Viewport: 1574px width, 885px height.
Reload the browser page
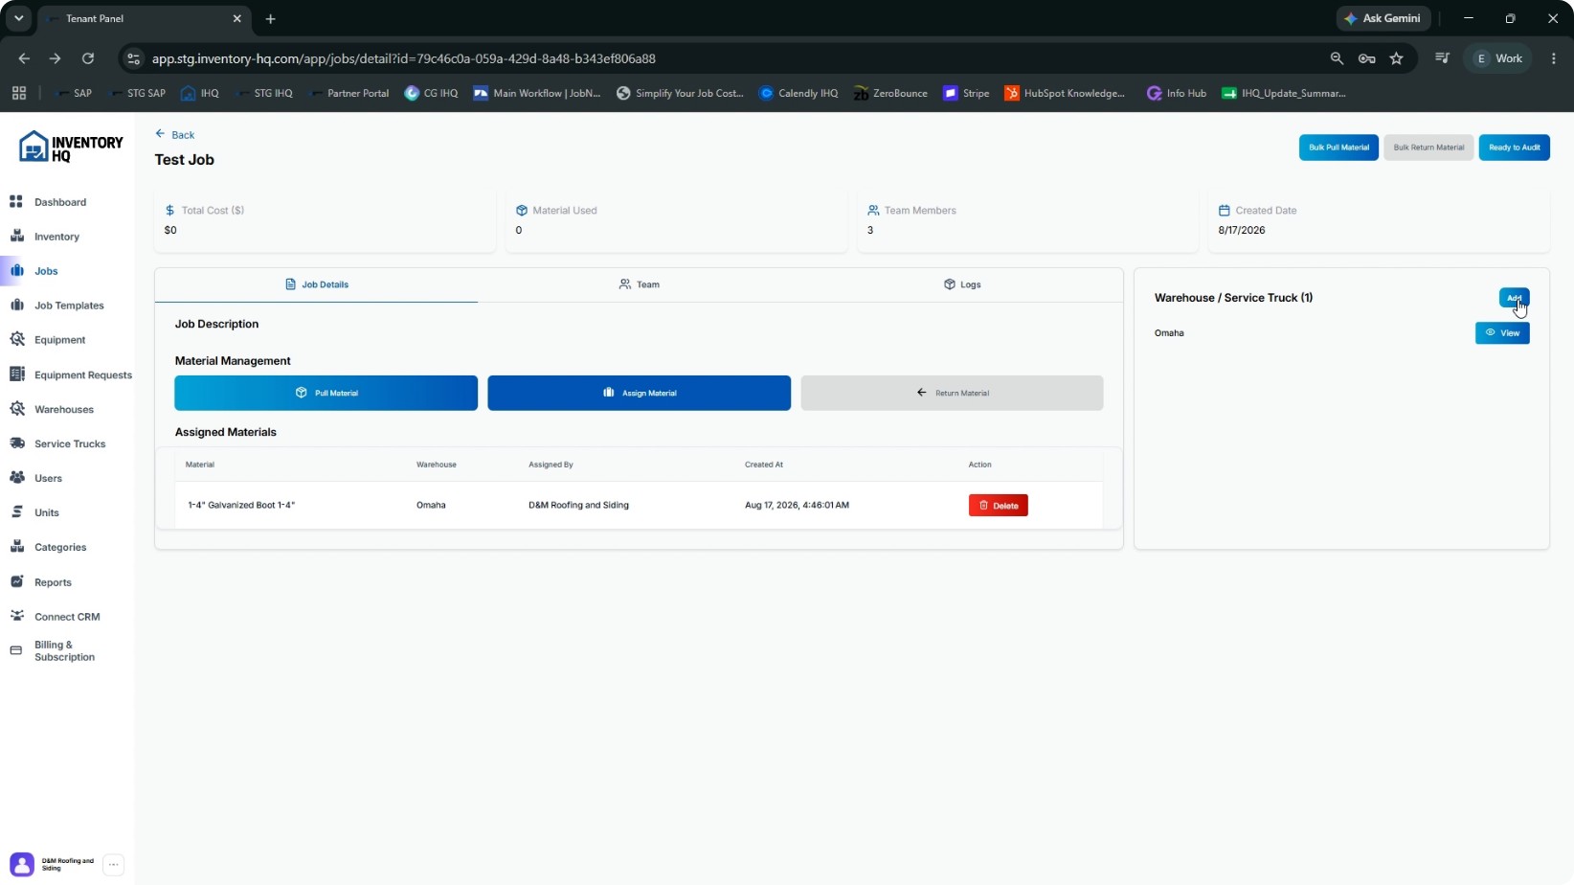[x=88, y=58]
